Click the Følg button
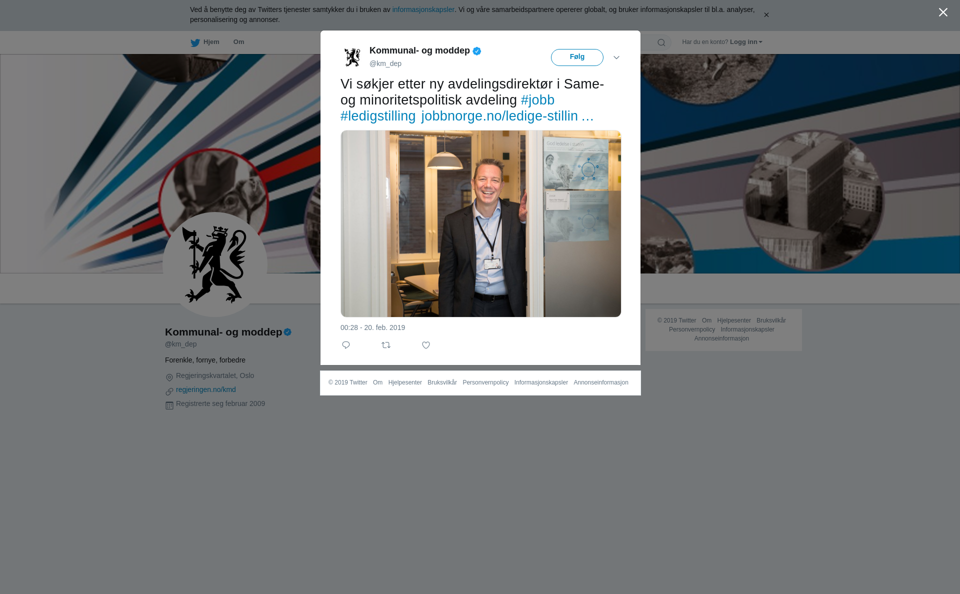 tap(577, 57)
